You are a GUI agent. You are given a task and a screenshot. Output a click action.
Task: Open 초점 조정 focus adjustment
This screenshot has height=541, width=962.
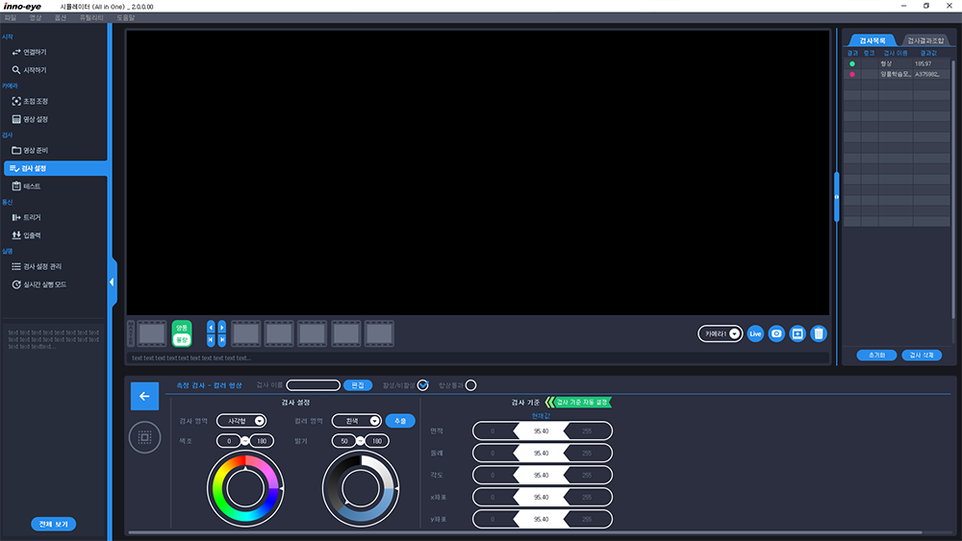pos(30,101)
